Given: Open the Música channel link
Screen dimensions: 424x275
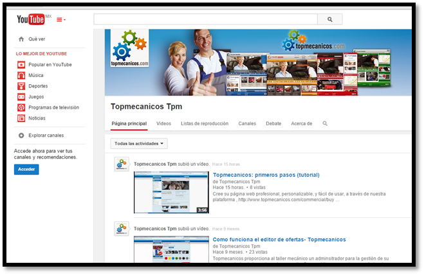Looking at the screenshot, I should tap(36, 75).
